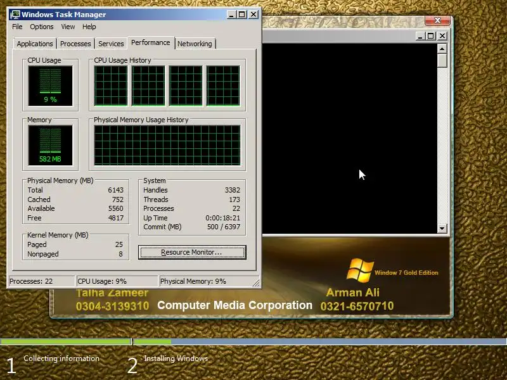Viewport: 507px width, 380px height.
Task: Click the second CPU Usage History graph
Action: click(148, 86)
